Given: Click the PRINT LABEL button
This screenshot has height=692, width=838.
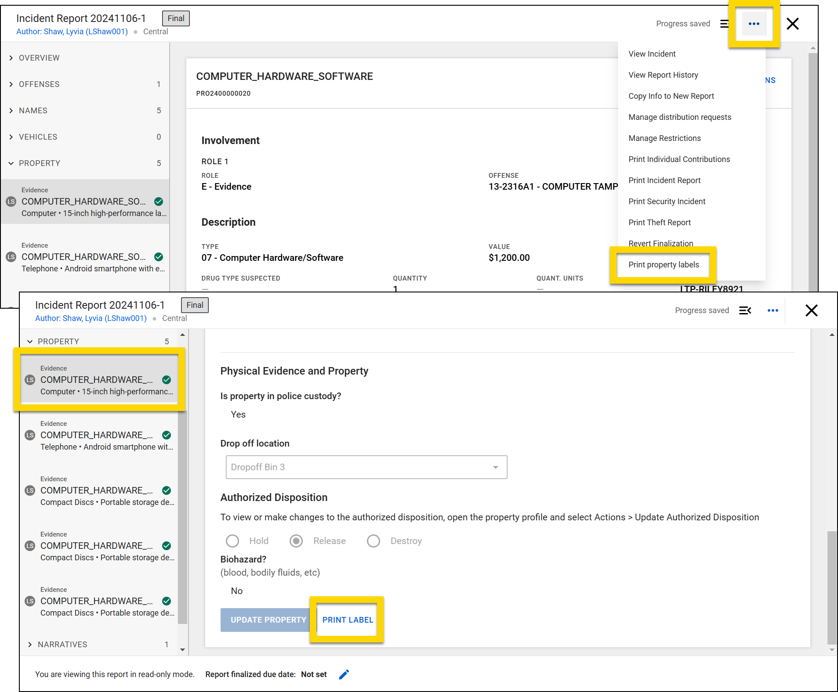Looking at the screenshot, I should [x=347, y=620].
